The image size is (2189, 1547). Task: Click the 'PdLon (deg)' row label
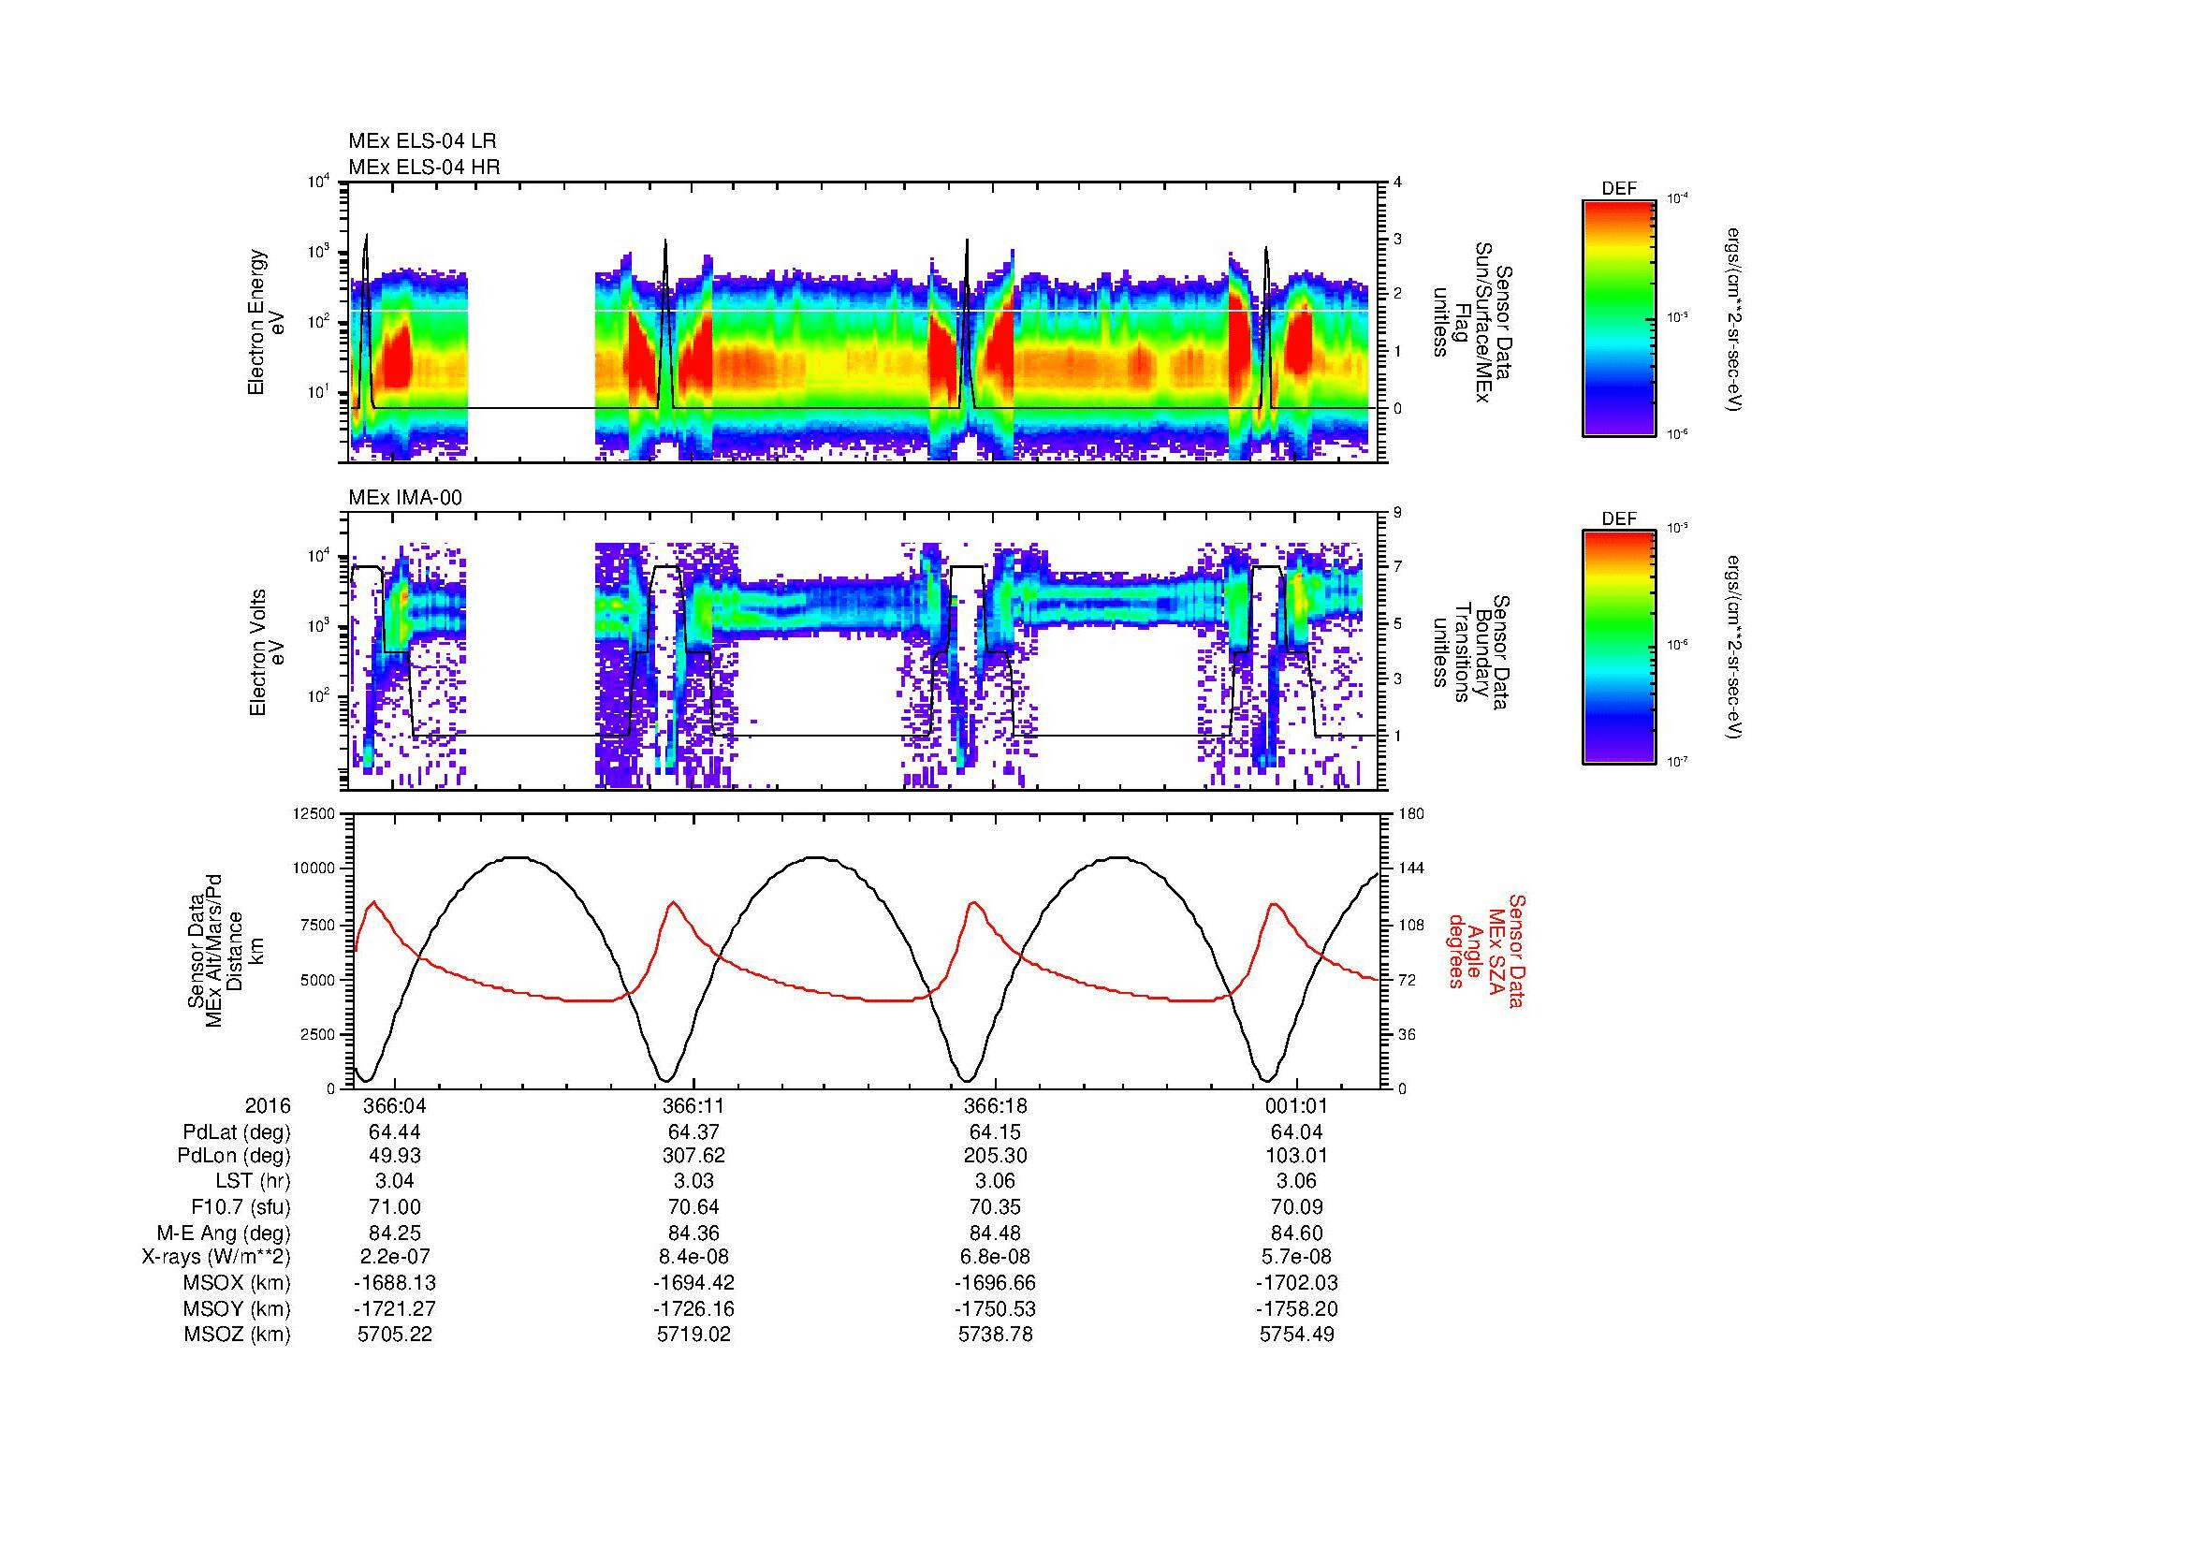click(237, 1156)
